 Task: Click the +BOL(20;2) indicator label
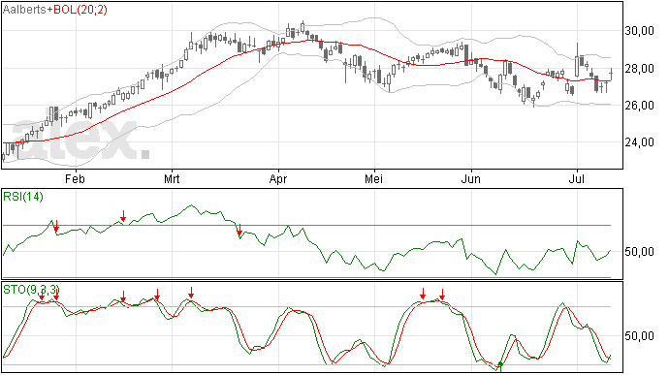coord(78,10)
